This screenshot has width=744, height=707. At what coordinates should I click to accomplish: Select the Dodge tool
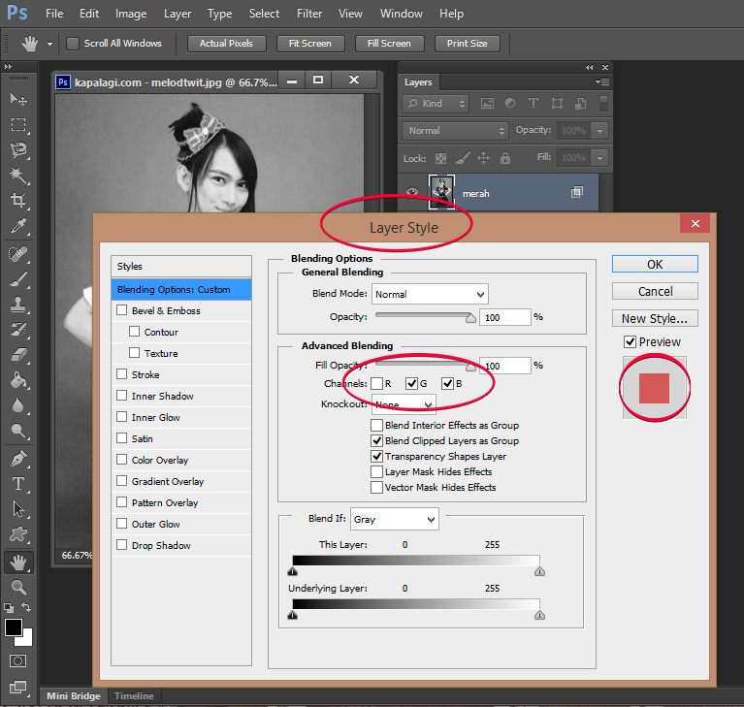click(18, 431)
